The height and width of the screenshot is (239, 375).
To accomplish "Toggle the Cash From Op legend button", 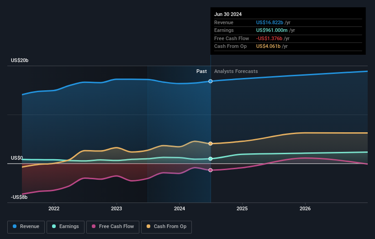I will 166,227.
